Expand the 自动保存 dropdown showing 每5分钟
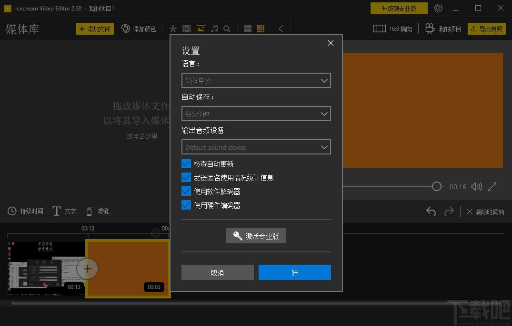This screenshot has width=512, height=326. 256,114
